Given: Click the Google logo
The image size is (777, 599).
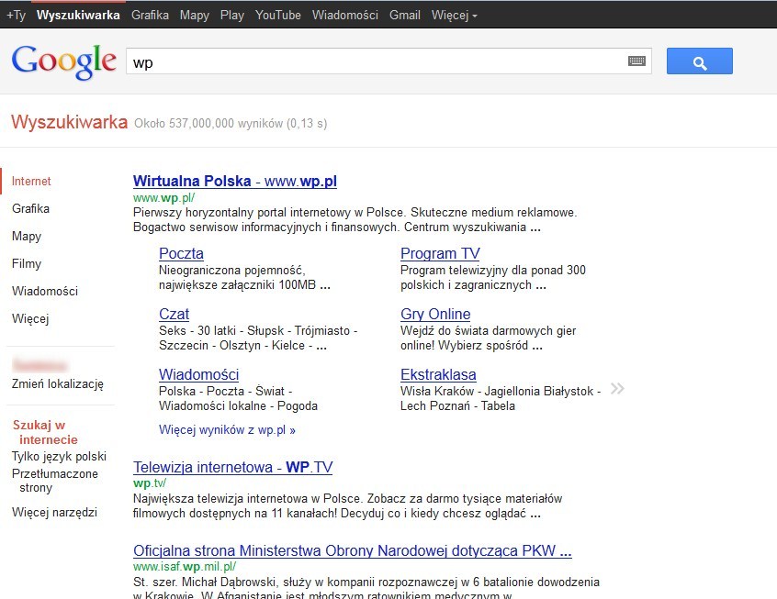Looking at the screenshot, I should pyautogui.click(x=64, y=61).
